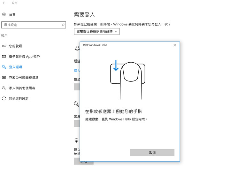Click the person icon for family users
This screenshot has height=171, width=230.
tap(4, 88)
